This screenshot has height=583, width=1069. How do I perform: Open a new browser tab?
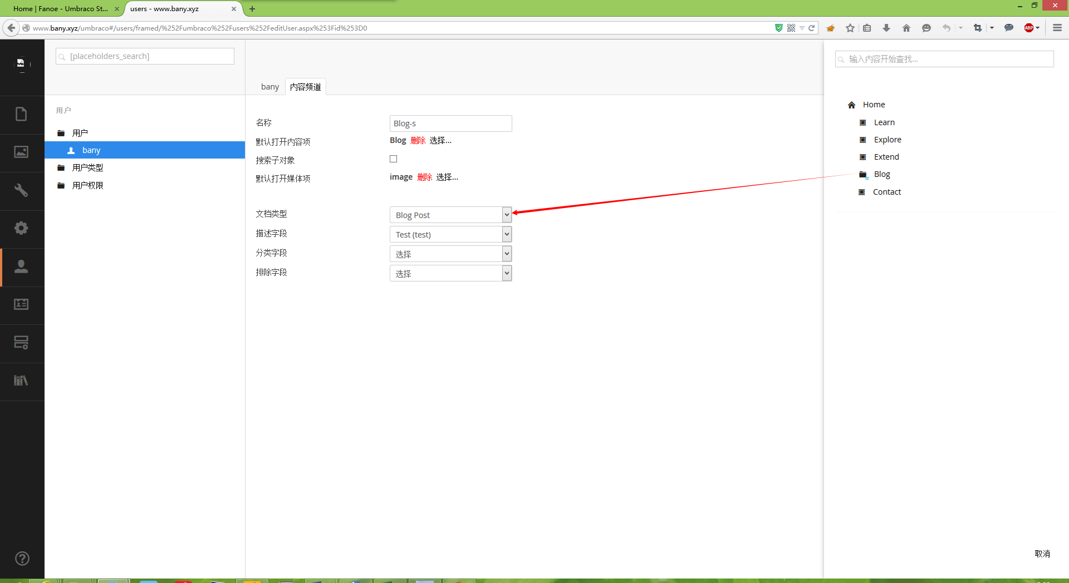click(252, 9)
